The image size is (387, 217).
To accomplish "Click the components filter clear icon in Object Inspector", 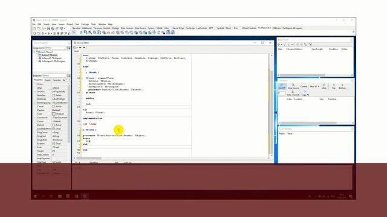I will click(69, 48).
